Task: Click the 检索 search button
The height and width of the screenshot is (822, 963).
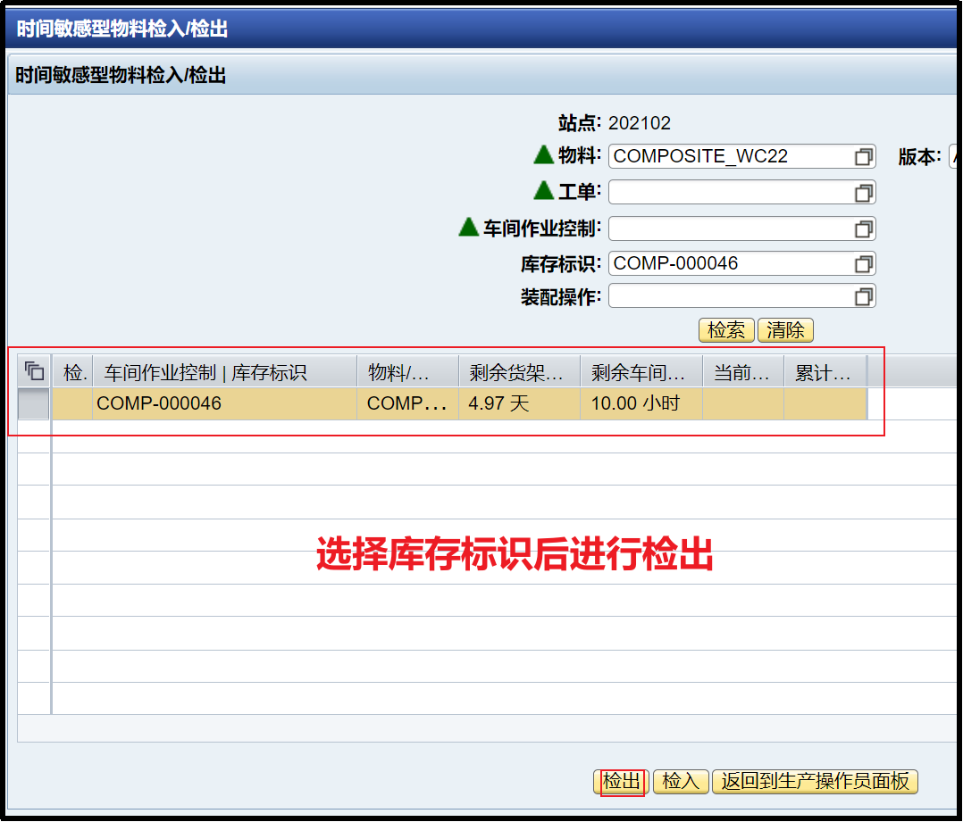Action: tap(726, 330)
